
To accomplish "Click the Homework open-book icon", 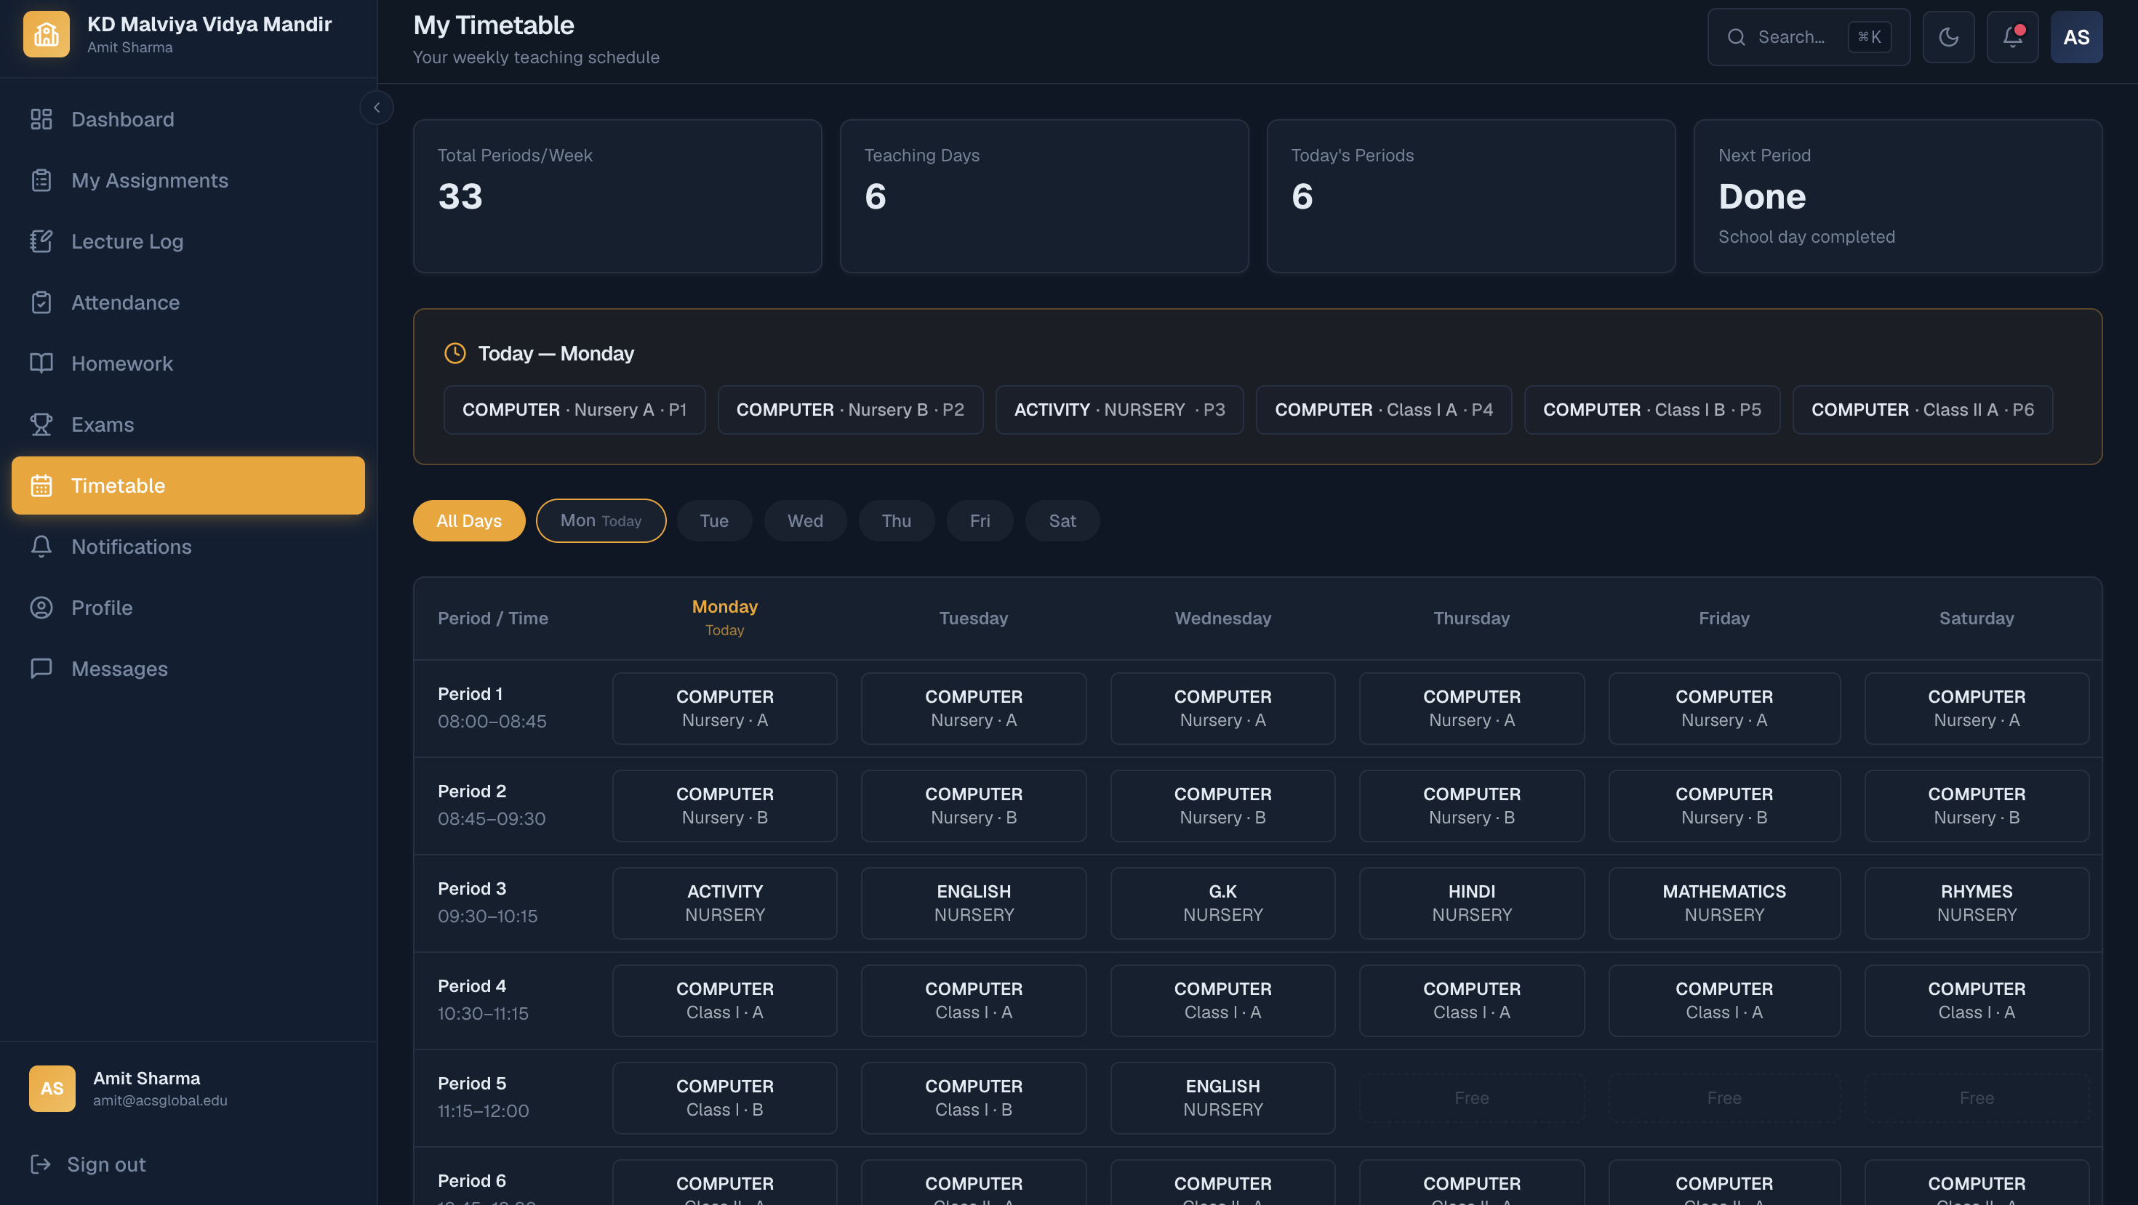I will tap(41, 363).
